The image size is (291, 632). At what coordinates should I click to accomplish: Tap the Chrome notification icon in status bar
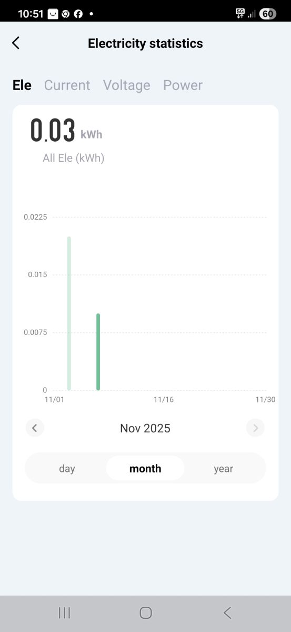click(x=65, y=14)
